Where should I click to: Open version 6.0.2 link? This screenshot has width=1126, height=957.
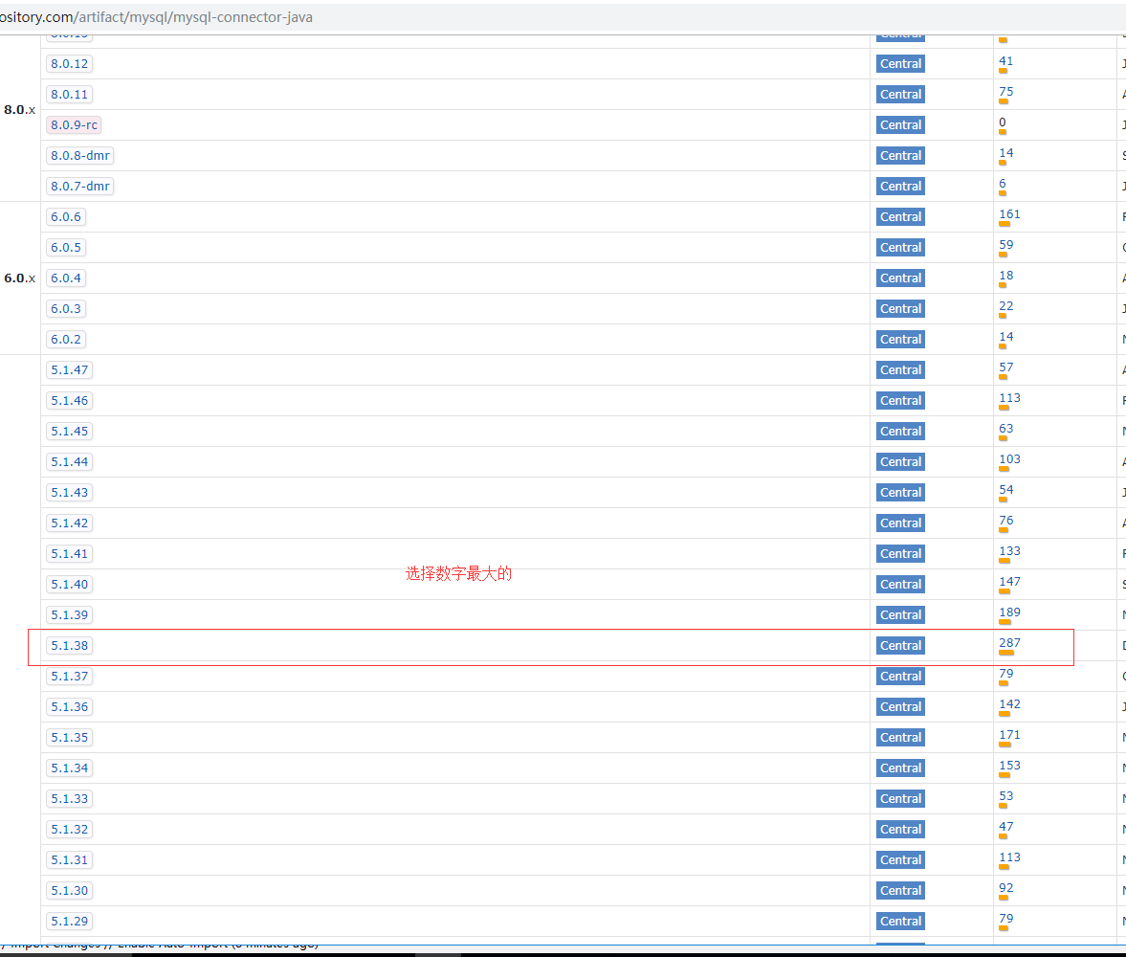[x=66, y=339]
